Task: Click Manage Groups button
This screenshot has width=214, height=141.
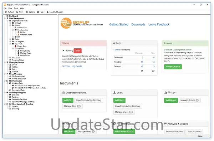Action: click(x=190, y=100)
